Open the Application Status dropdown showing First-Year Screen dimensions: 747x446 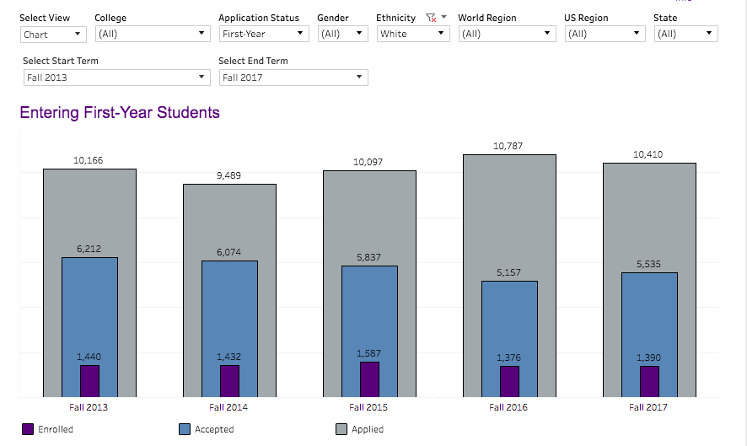(x=264, y=34)
